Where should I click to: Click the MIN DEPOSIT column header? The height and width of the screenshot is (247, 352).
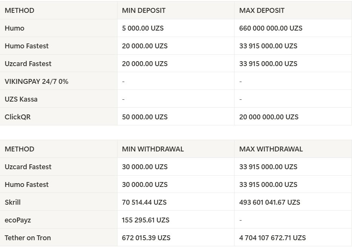click(144, 11)
